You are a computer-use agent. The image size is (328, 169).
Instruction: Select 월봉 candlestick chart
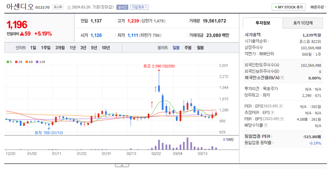[x=200, y=48]
